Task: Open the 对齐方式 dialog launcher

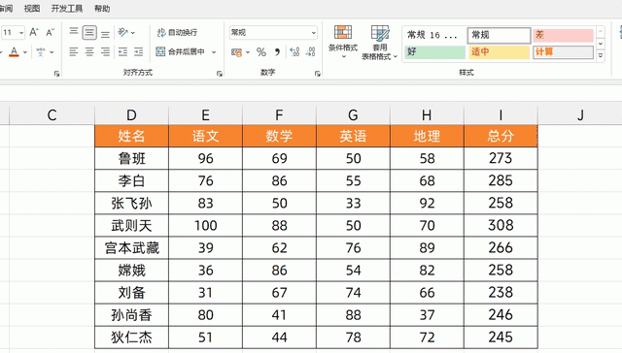Action: click(x=220, y=74)
